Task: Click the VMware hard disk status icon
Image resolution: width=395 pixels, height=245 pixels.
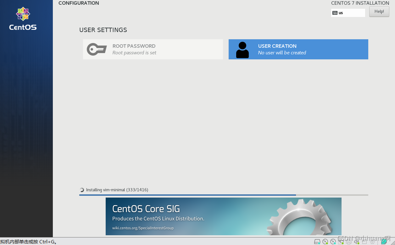Action: pos(317,242)
